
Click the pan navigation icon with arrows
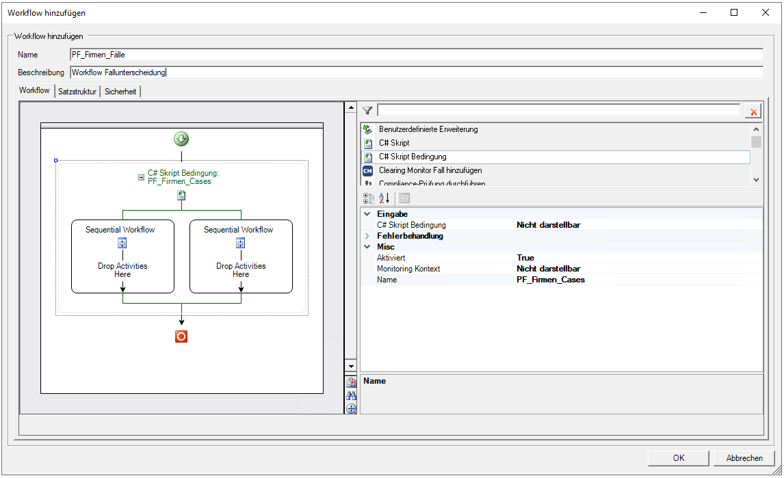click(352, 408)
